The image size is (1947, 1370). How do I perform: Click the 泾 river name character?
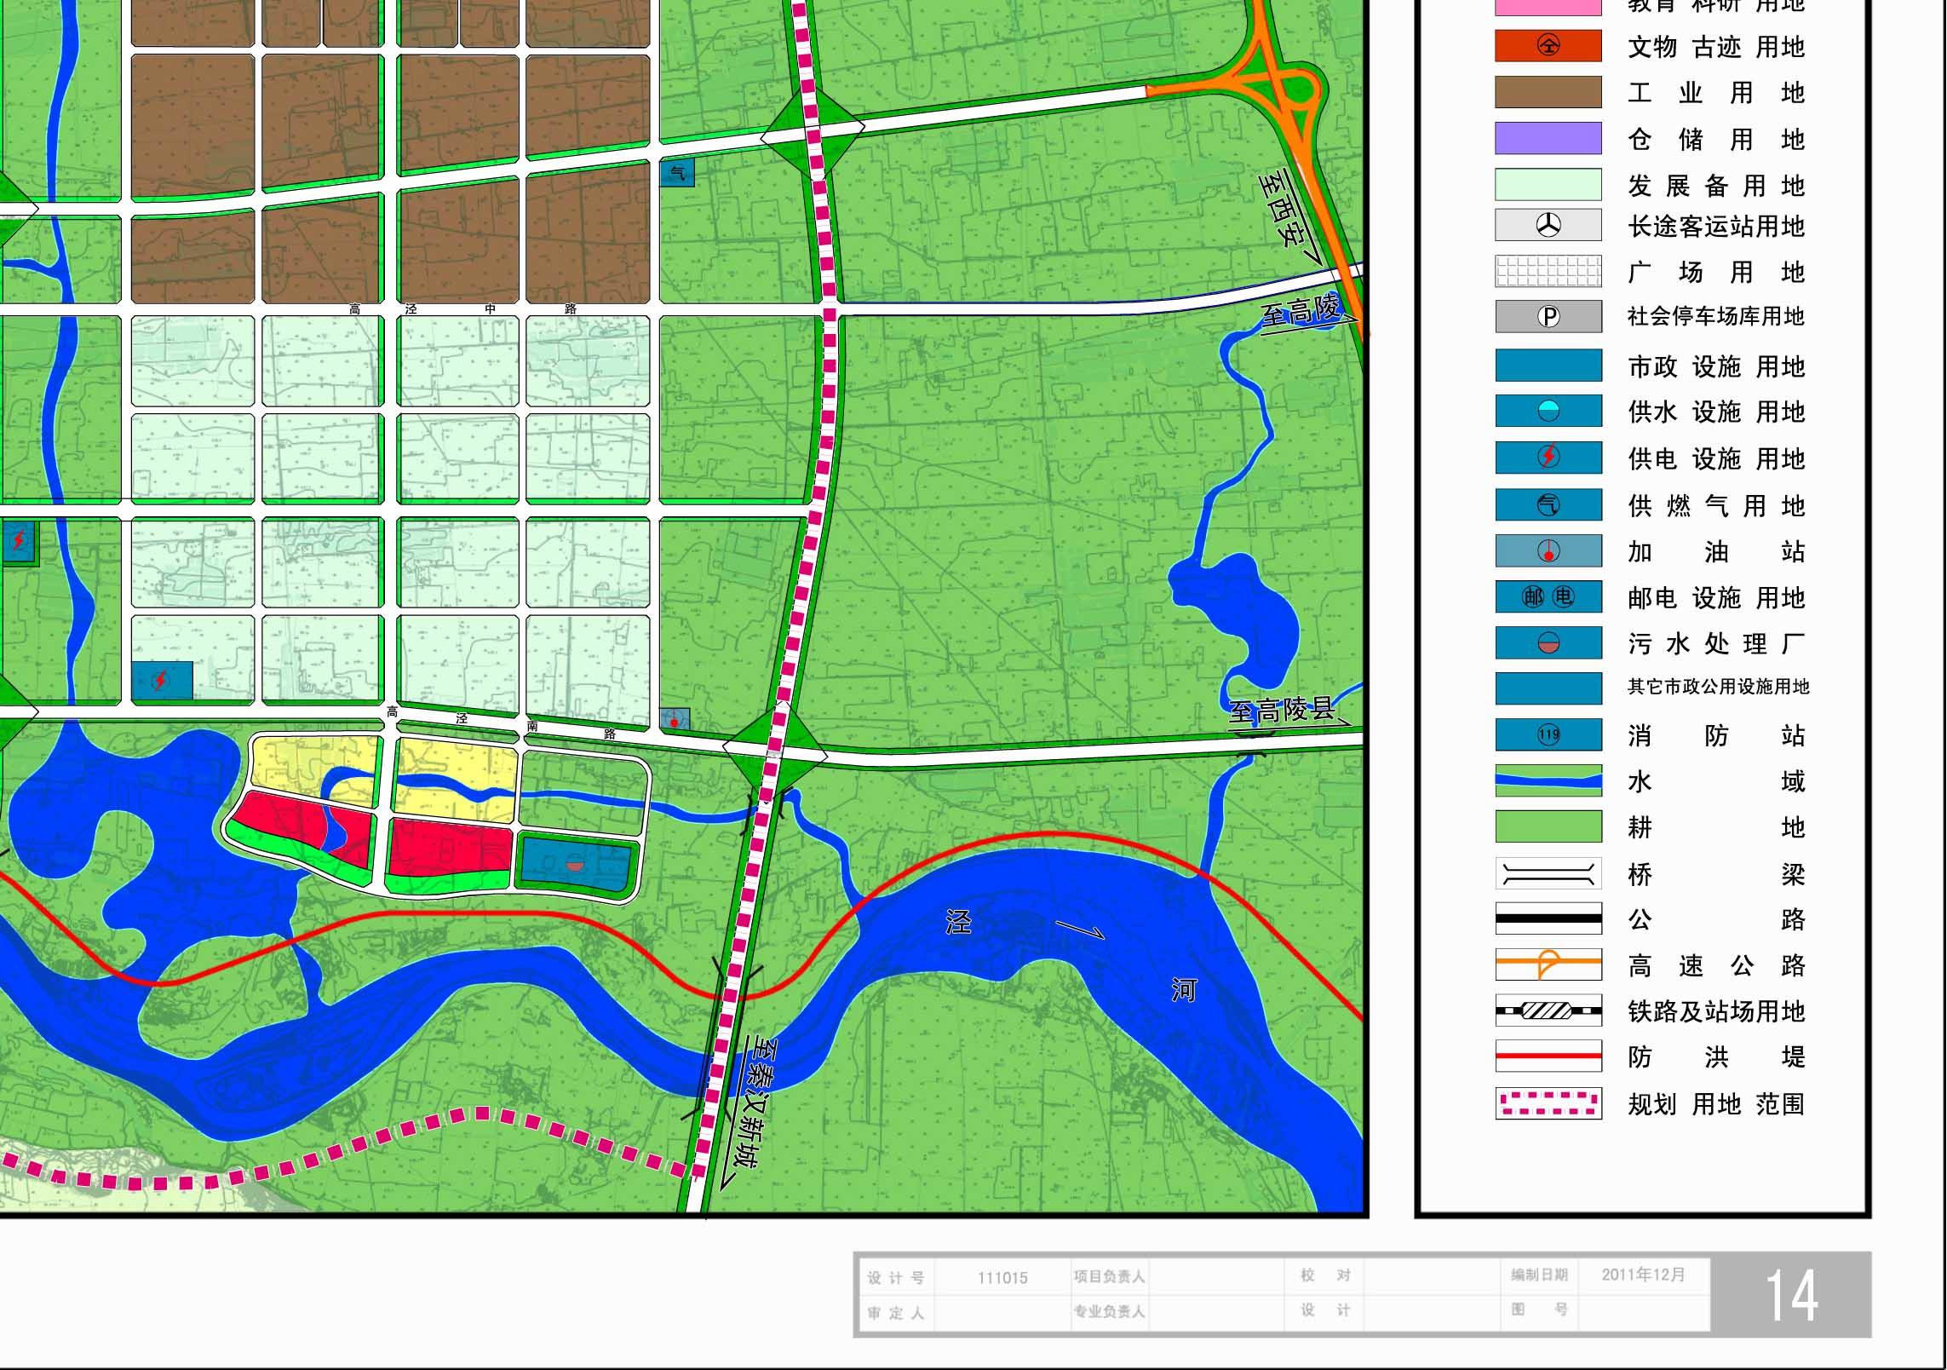959,921
